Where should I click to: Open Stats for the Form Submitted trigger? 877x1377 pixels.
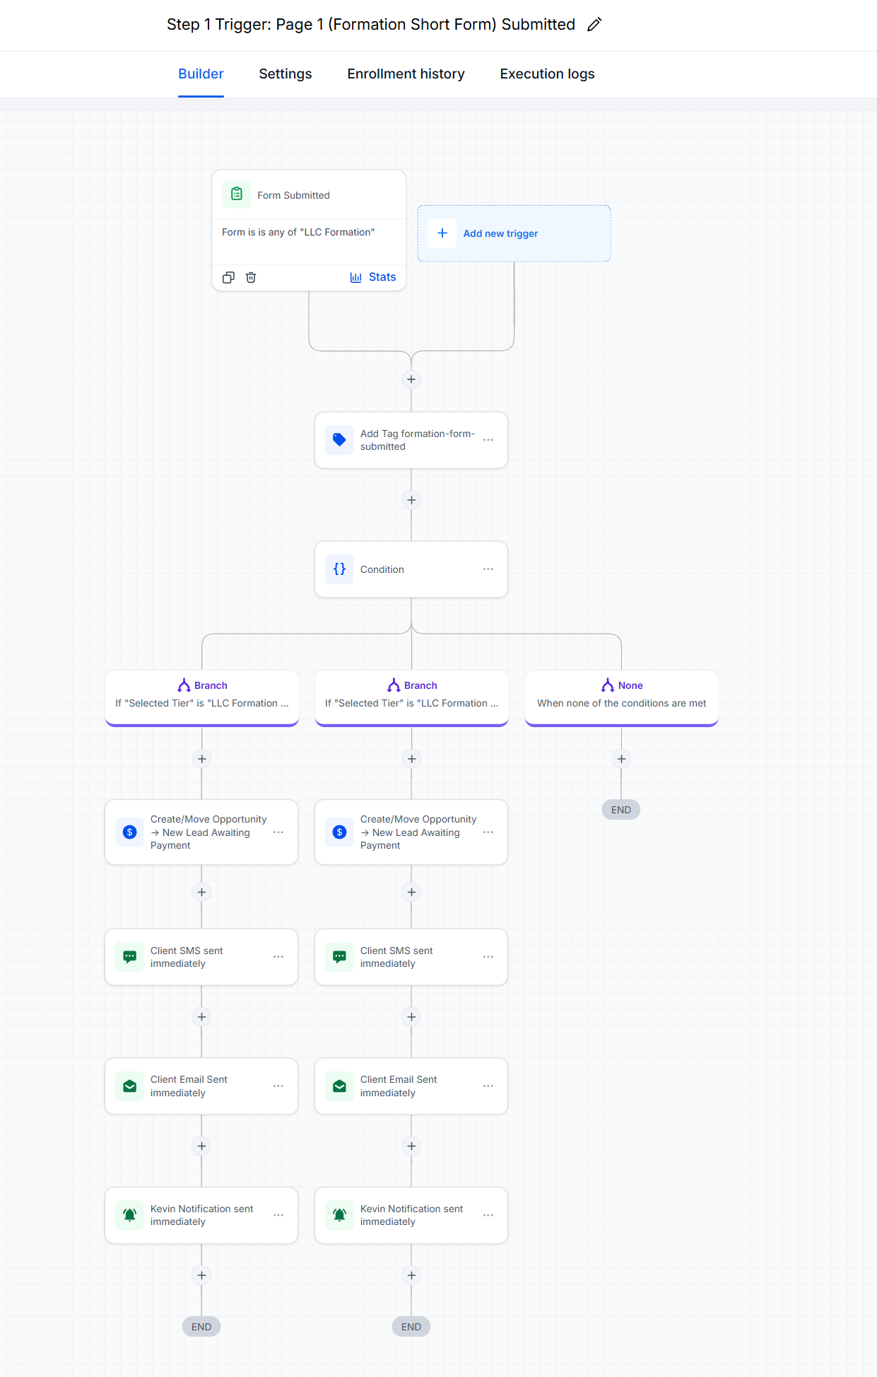tap(373, 277)
